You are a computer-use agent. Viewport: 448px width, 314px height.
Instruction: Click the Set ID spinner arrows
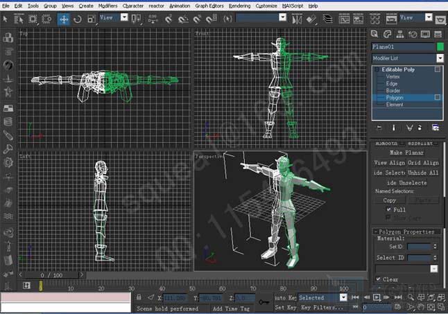click(x=435, y=246)
